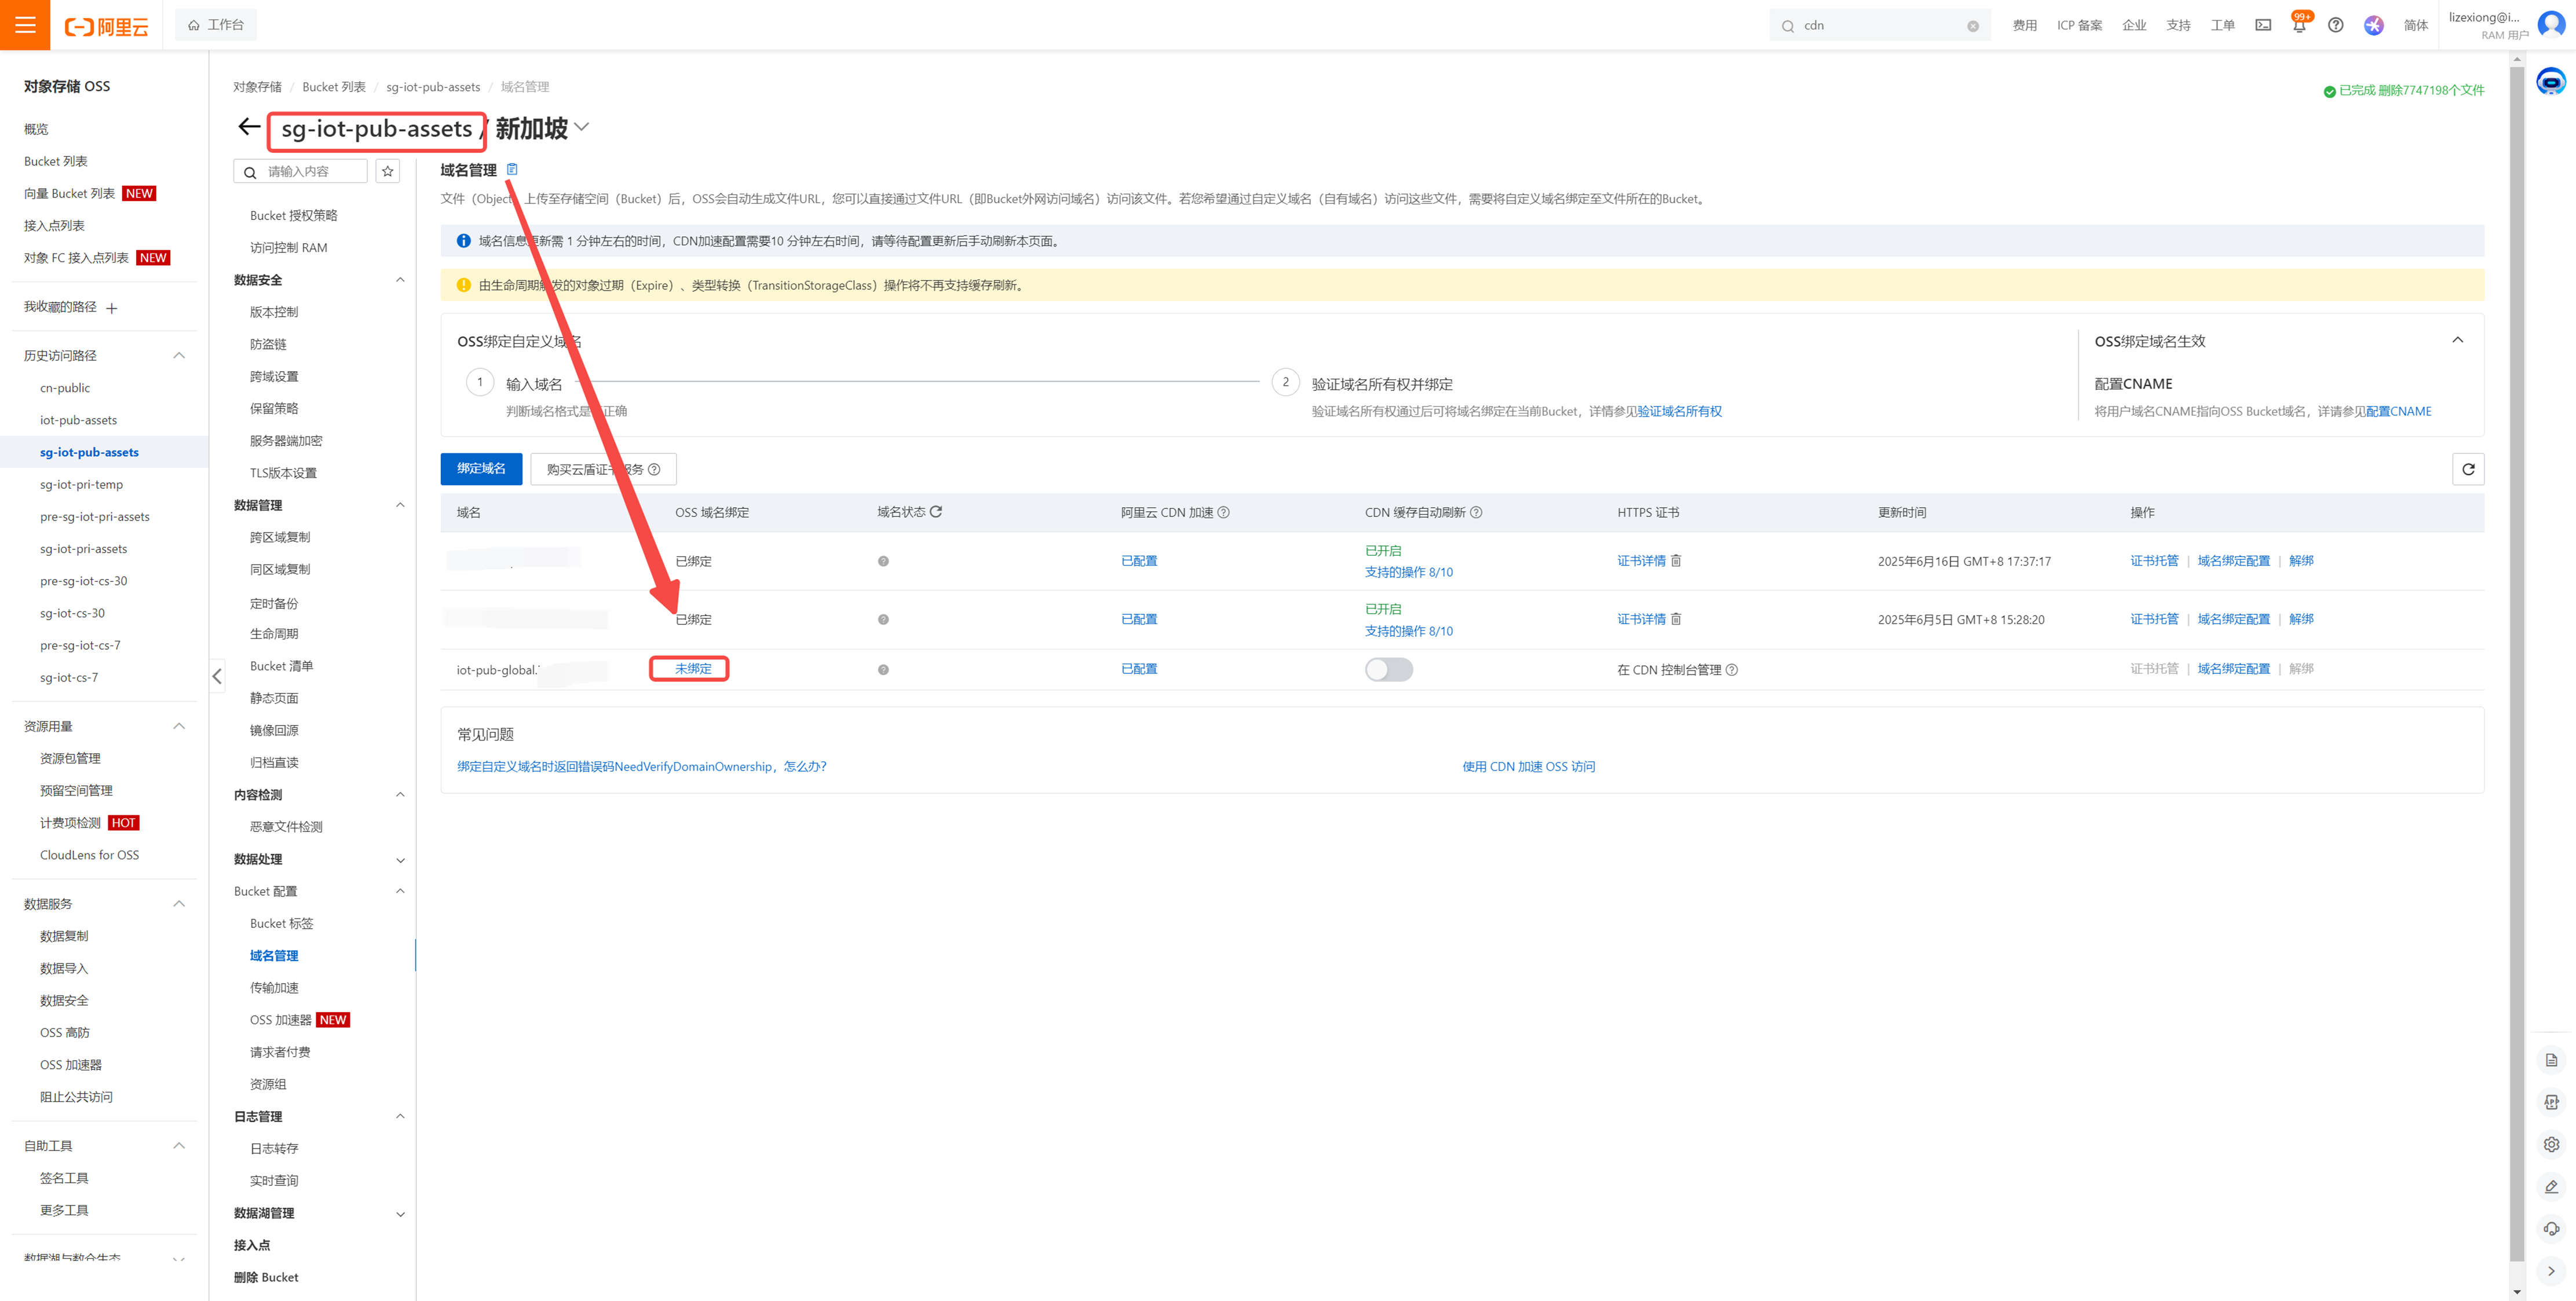
Task: Expand the 数据处理 menu group
Action: coord(400,859)
